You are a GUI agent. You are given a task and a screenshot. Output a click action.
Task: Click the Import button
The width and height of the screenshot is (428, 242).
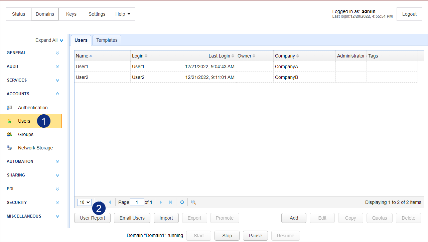click(x=166, y=218)
